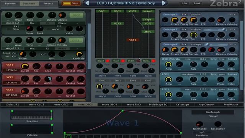Click the OSC3 Phase knob
This screenshot has width=245, height=138.
click(23, 54)
